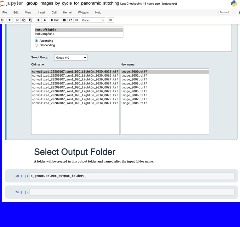The width and height of the screenshot is (240, 227).
Task: Click the Trusted notebook button
Action: (224, 12)
